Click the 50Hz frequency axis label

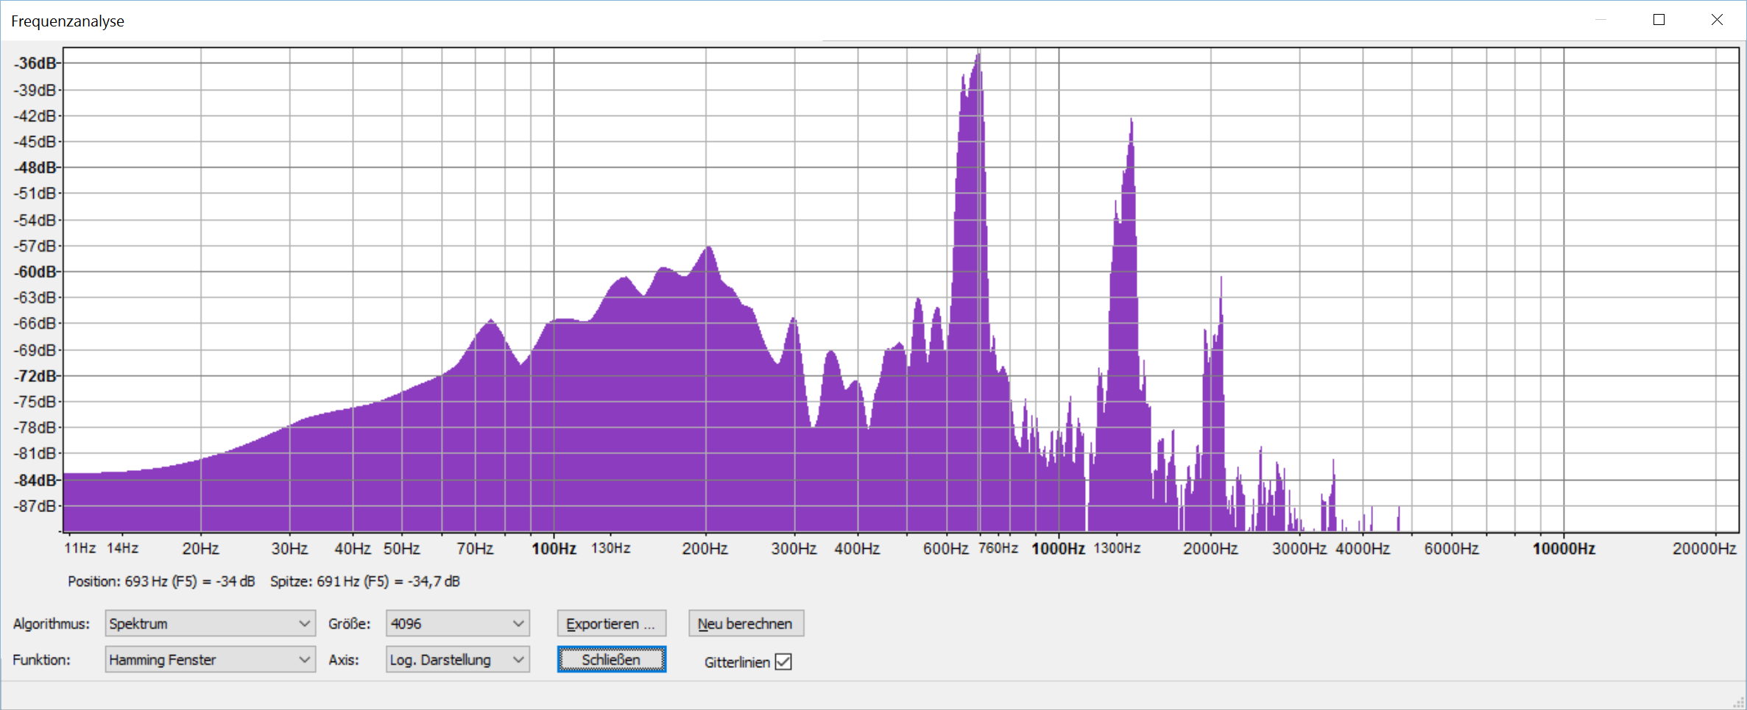[401, 548]
